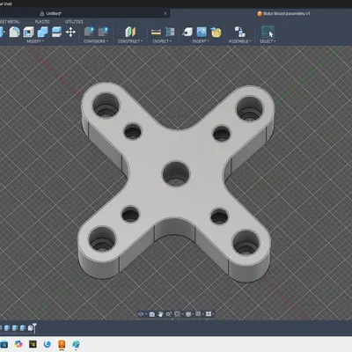
Task: Select the center hole of the mount
Action: [x=176, y=173]
